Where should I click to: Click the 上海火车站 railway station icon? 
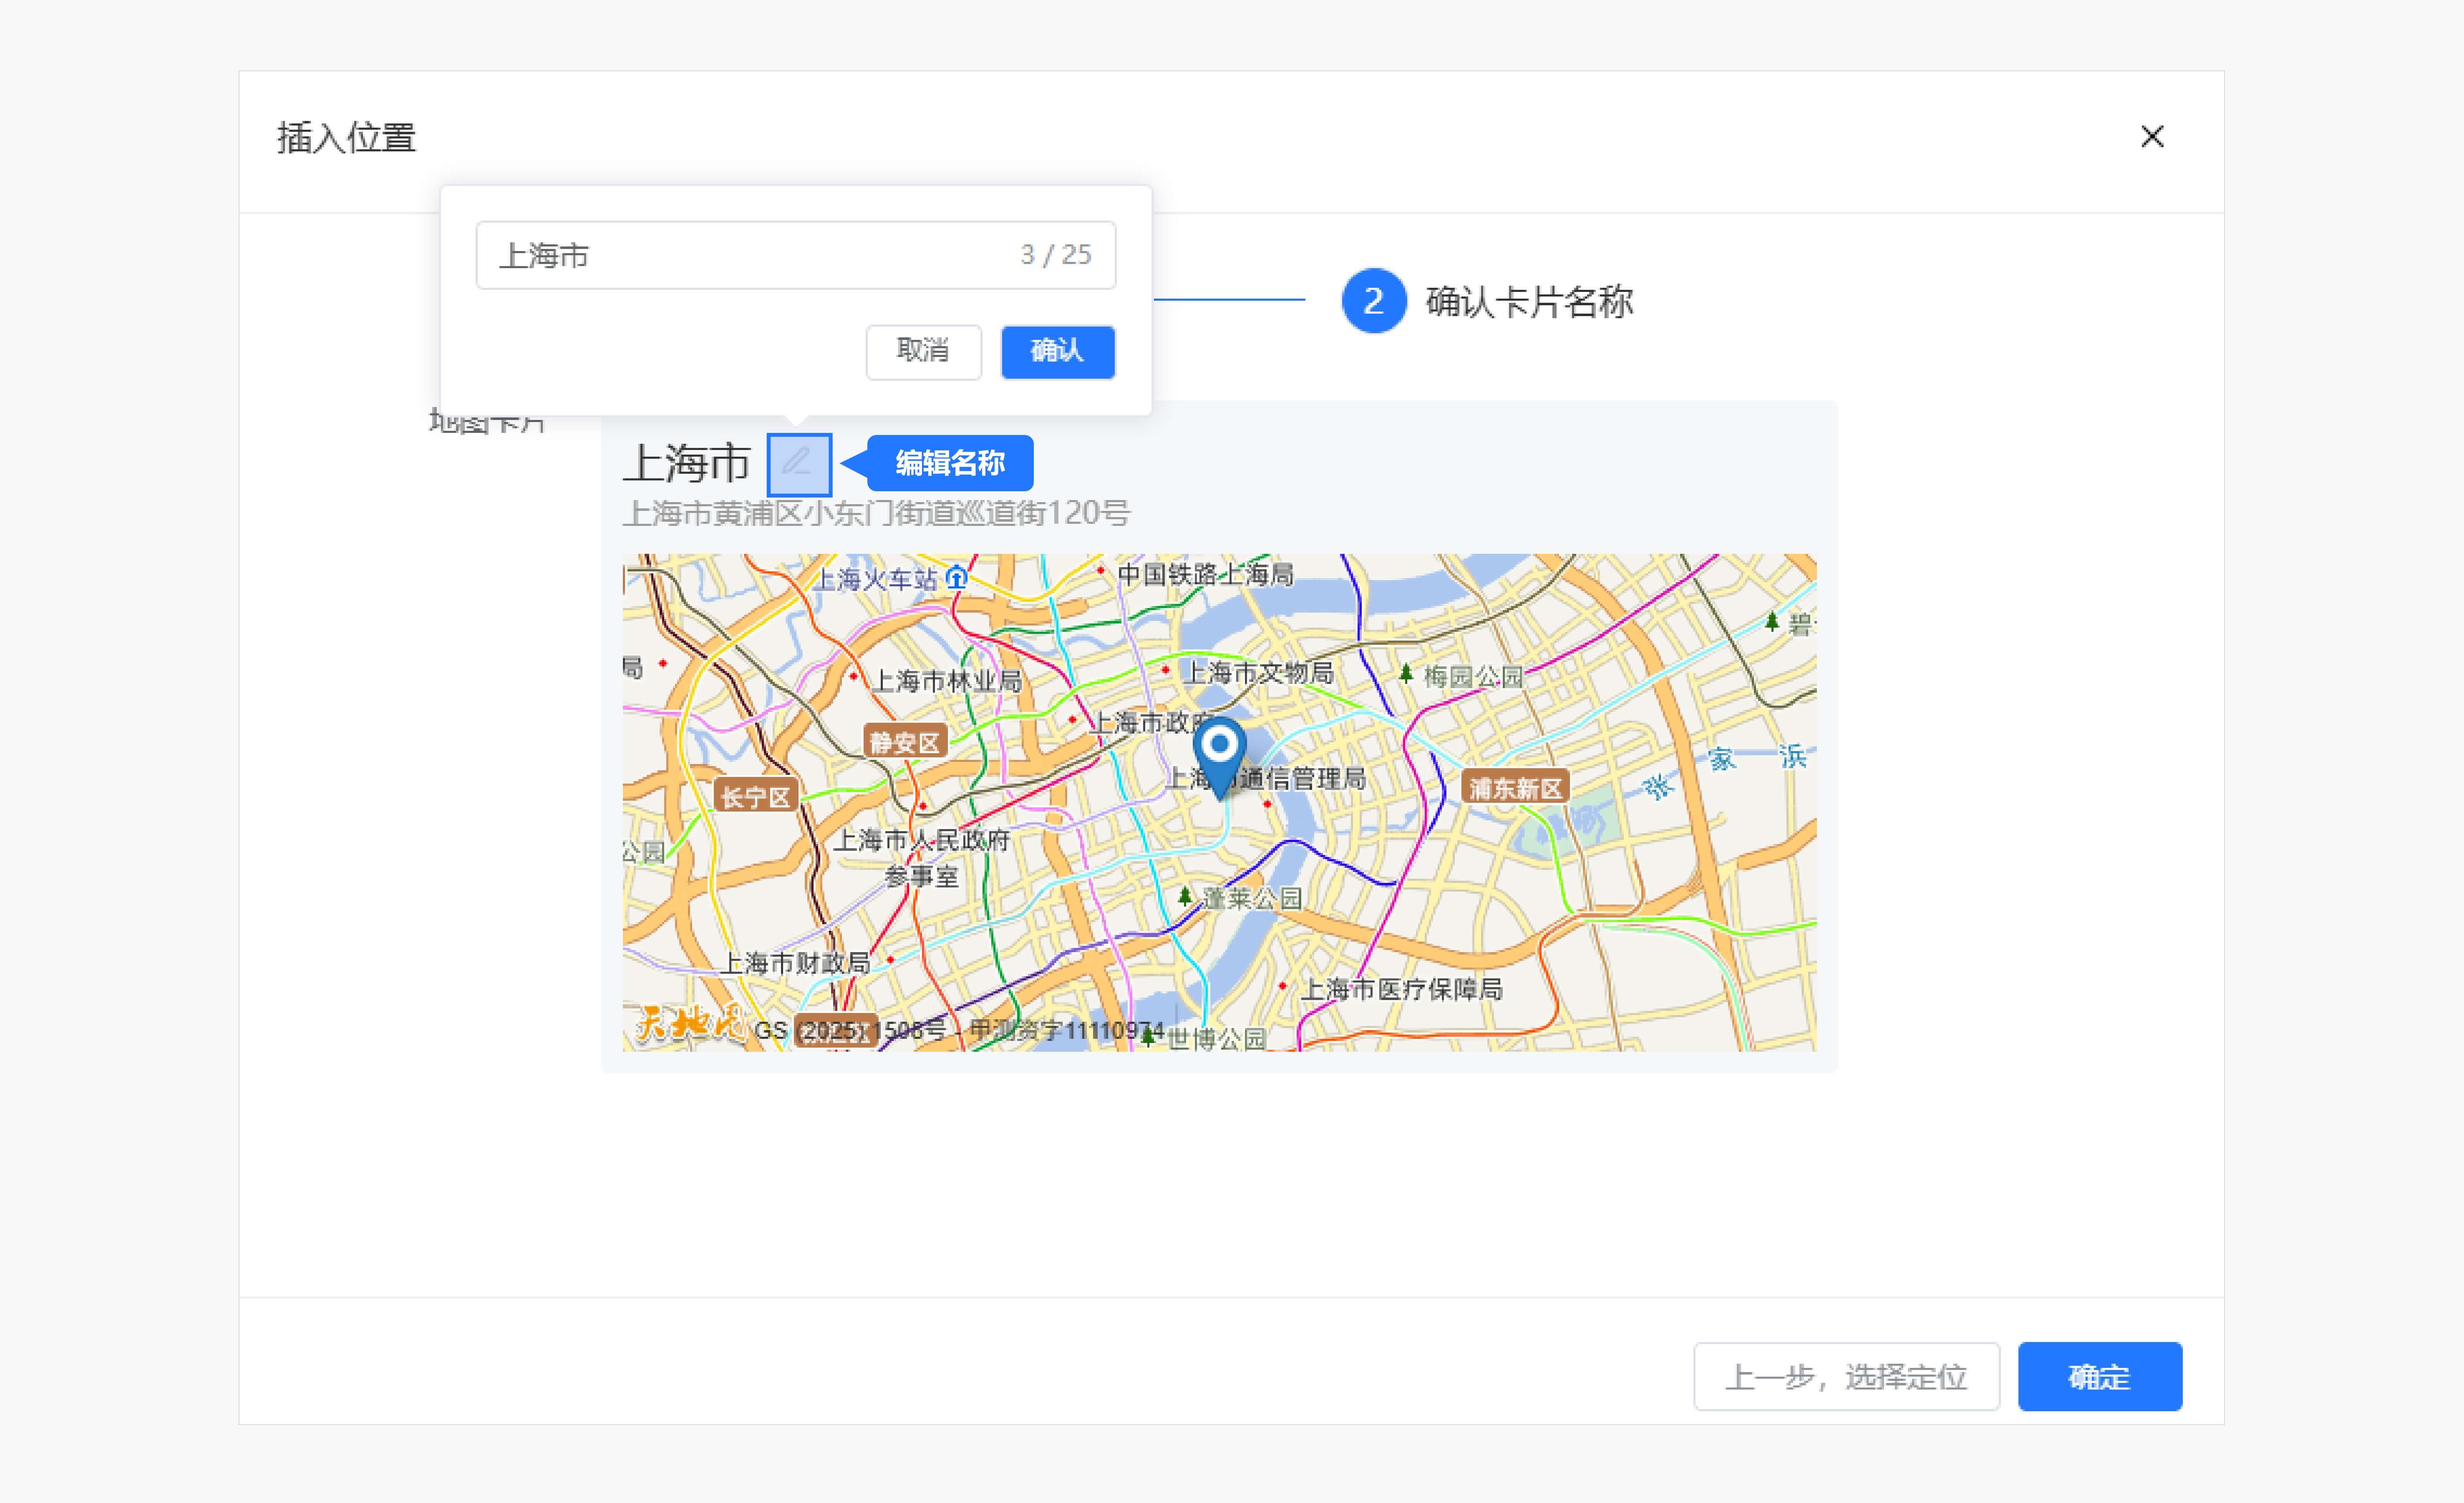point(957,578)
